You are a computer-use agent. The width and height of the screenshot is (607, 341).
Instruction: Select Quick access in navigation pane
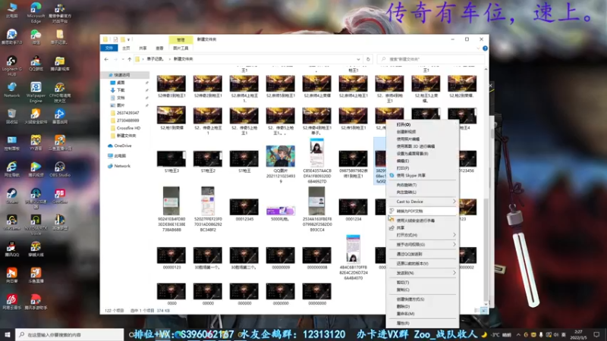coord(122,75)
